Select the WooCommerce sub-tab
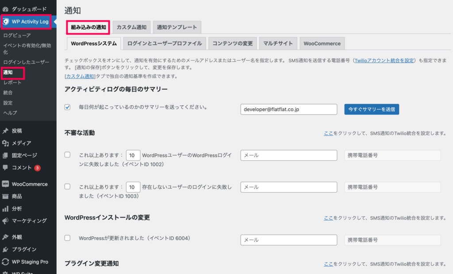453x274 pixels. (x=322, y=43)
